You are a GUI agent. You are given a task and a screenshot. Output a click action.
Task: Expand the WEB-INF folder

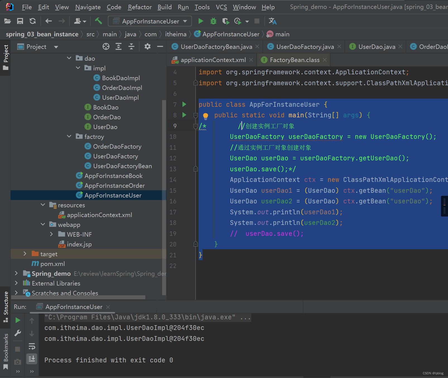51,234
